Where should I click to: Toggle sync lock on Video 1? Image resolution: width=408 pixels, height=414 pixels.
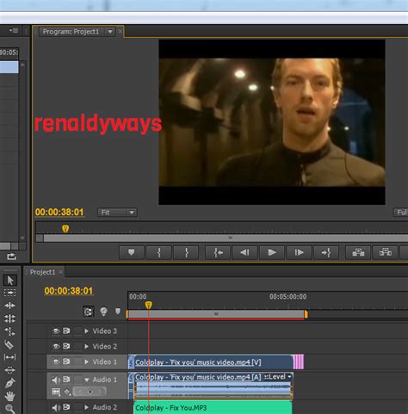(66, 361)
